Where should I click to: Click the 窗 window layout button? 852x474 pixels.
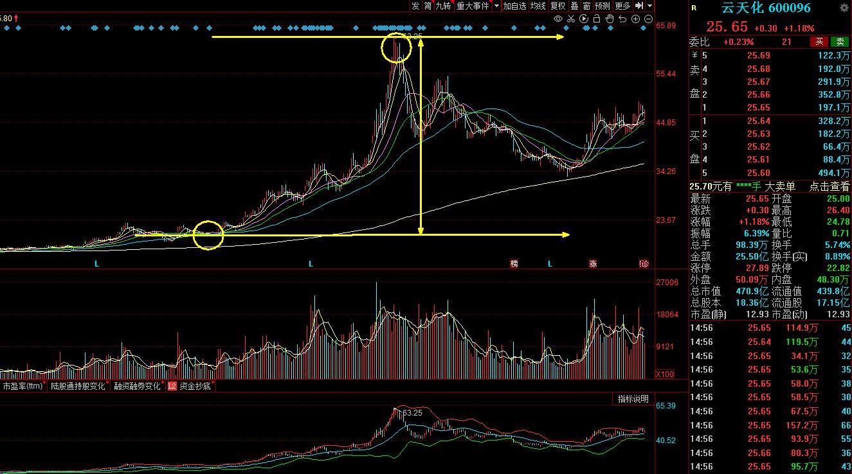pyautogui.click(x=587, y=6)
